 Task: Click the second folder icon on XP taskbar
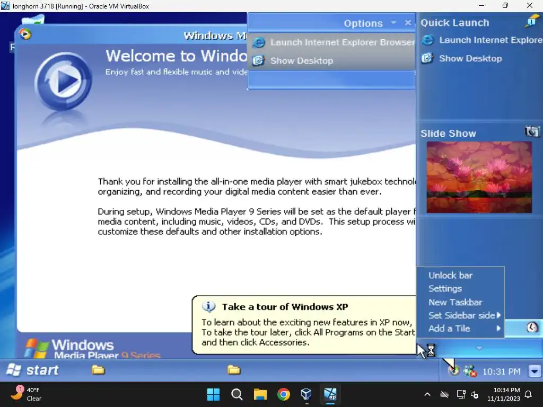(234, 370)
